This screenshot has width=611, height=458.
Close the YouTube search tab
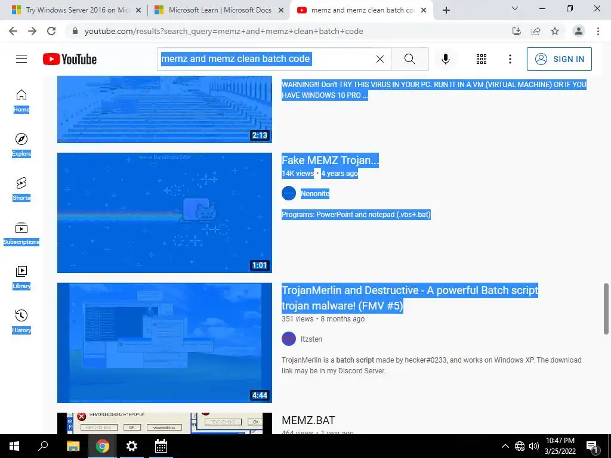point(424,11)
